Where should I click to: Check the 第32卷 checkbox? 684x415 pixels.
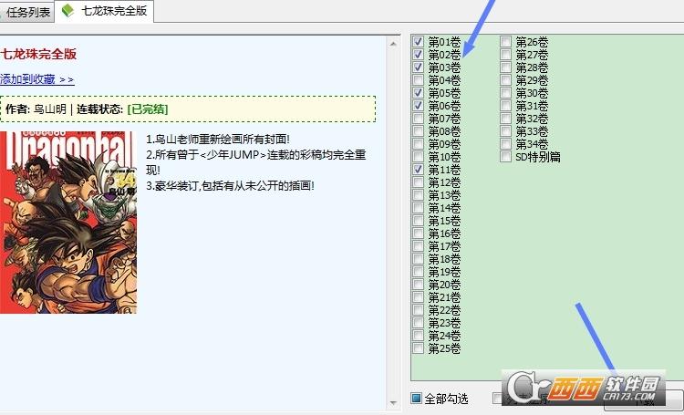(505, 118)
